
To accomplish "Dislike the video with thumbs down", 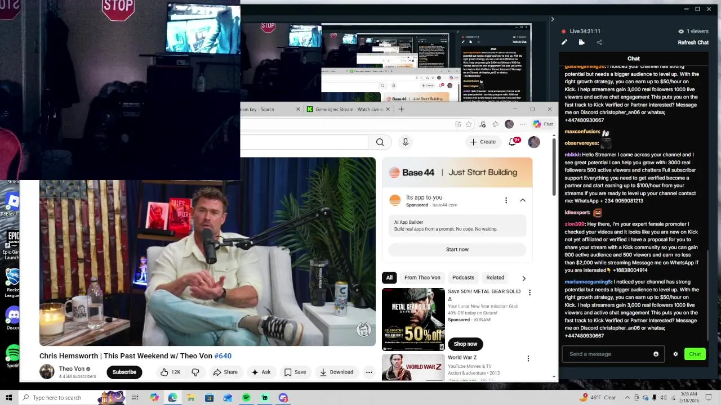I will pyautogui.click(x=195, y=372).
